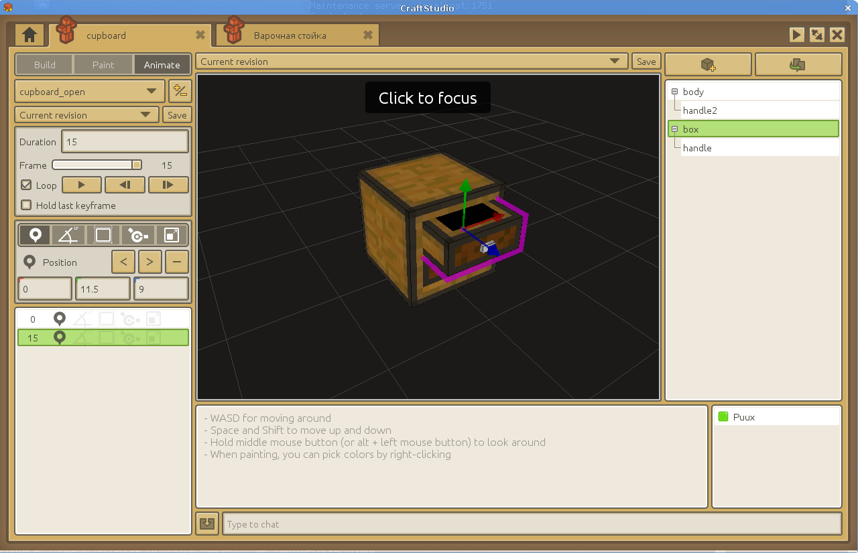Switch to Paint mode

pos(103,65)
